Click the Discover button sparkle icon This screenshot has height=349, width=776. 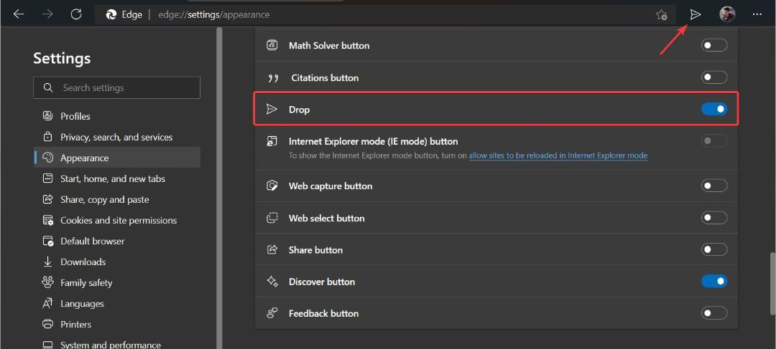tap(272, 282)
